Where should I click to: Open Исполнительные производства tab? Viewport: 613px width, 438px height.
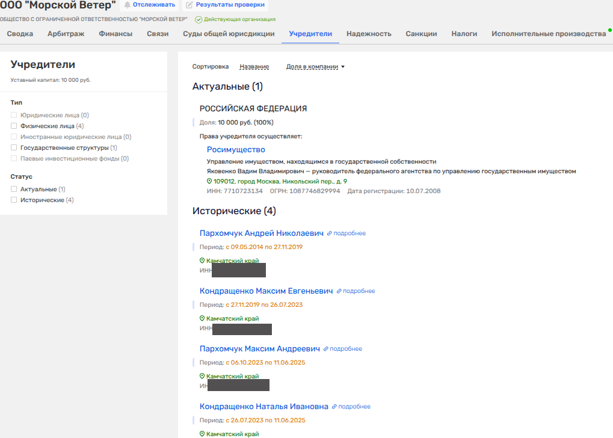tap(549, 34)
